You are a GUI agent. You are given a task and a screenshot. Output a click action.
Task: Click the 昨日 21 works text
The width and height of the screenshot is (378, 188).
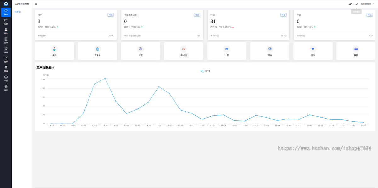click(x=214, y=27)
